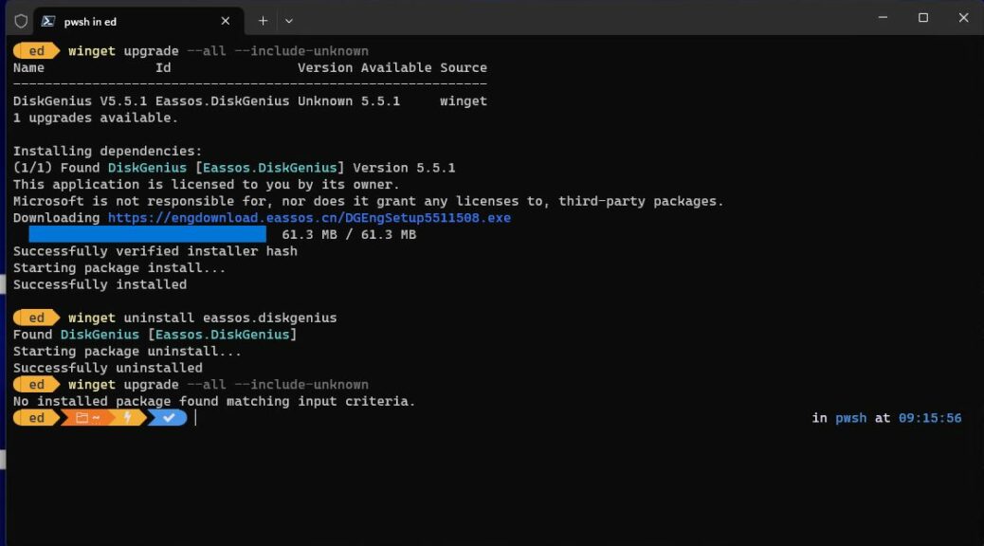Click the lightning bolt prompt segment

point(127,418)
